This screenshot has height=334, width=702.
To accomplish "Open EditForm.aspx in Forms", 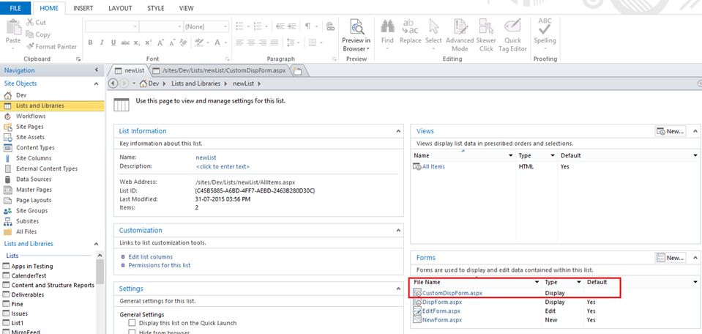I will [441, 311].
